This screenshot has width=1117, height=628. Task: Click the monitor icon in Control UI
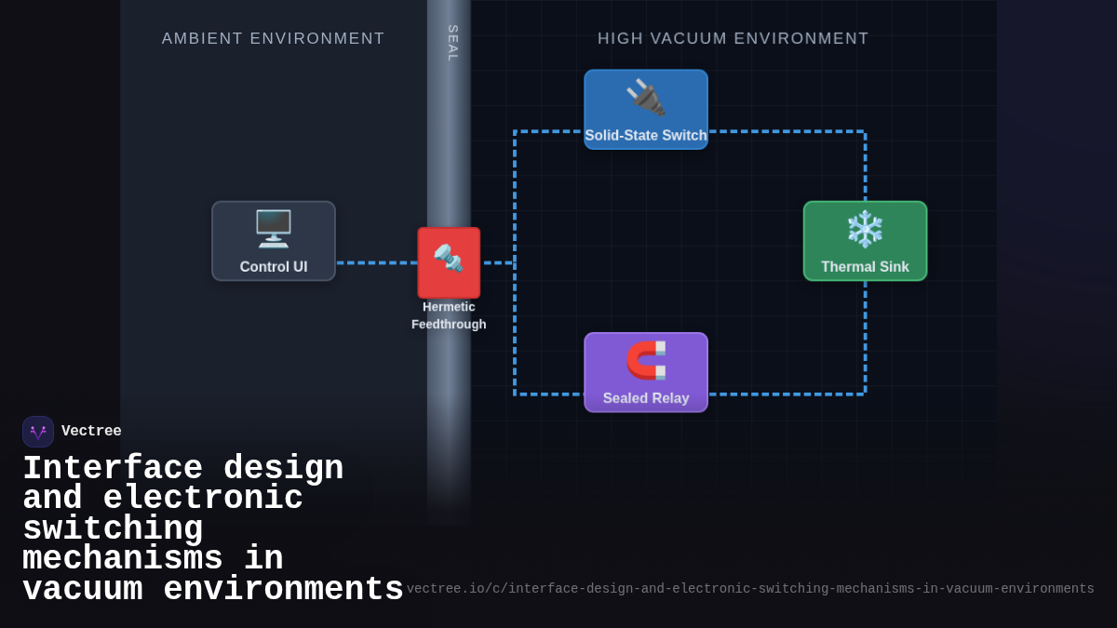tap(273, 227)
